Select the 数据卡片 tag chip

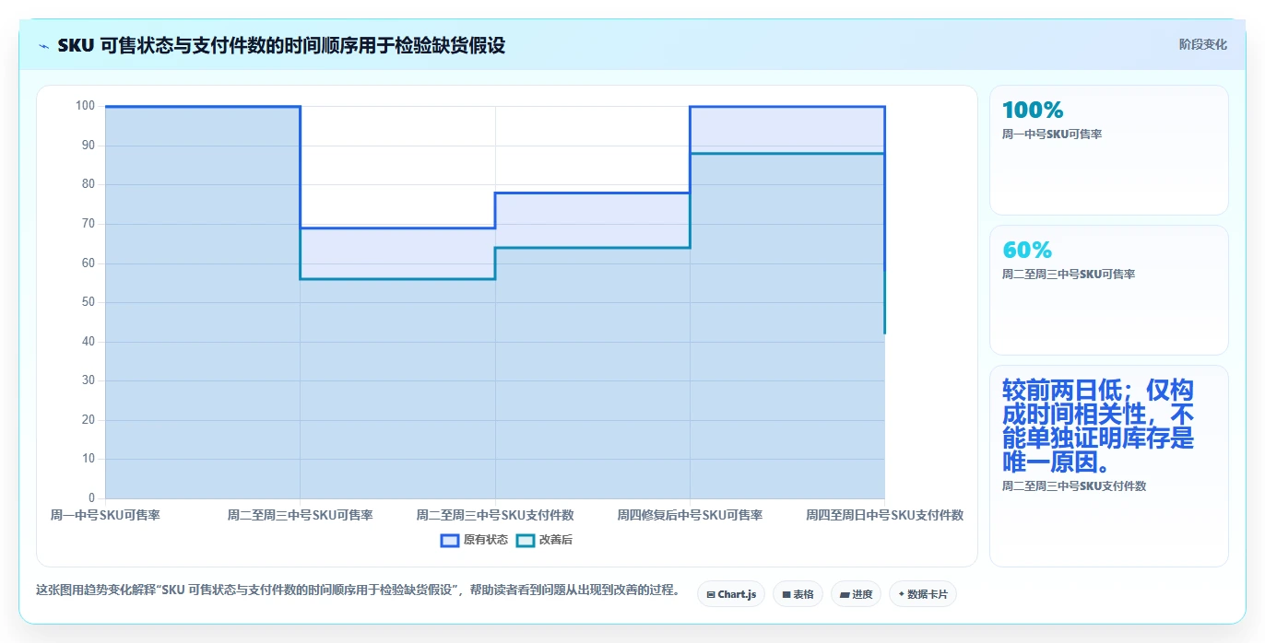coord(922,594)
